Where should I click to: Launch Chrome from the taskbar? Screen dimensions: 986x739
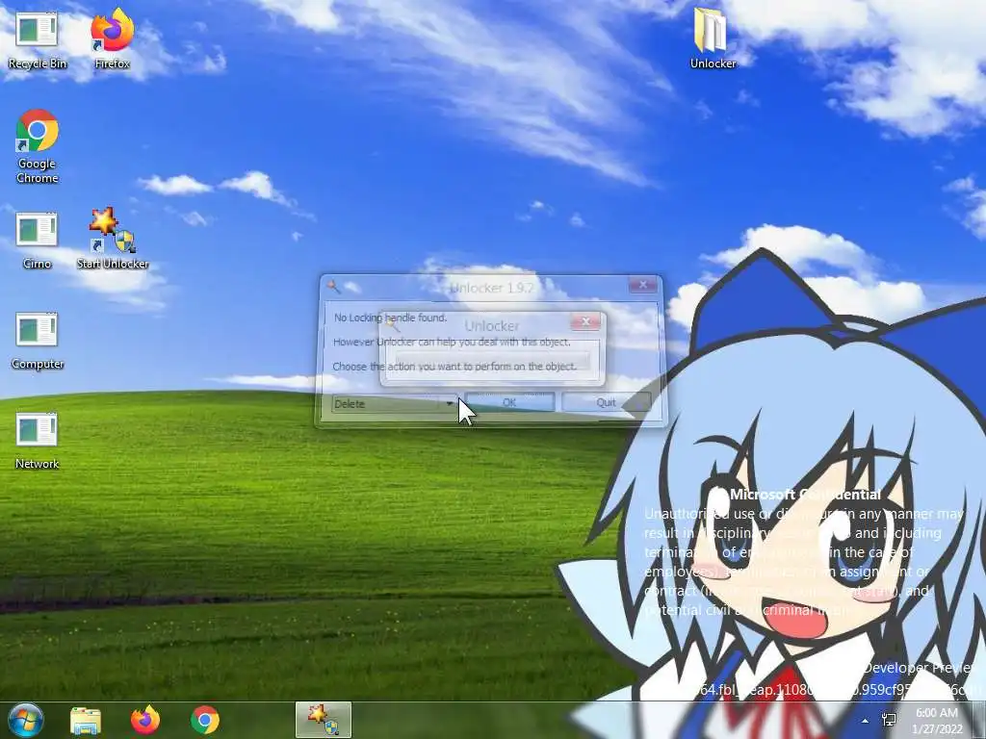click(x=205, y=720)
